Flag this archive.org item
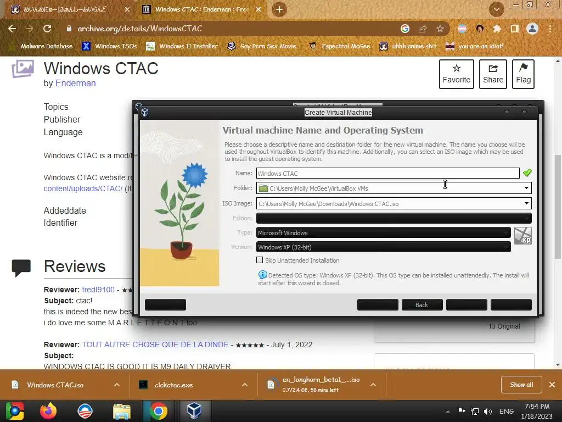The image size is (562, 422). pos(523,74)
